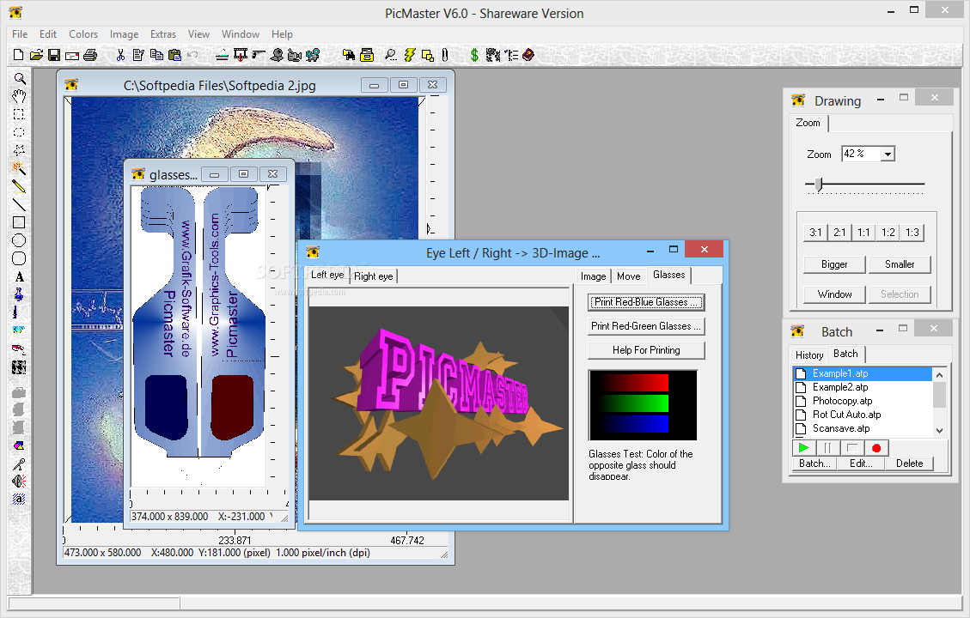Viewport: 970px width, 618px height.
Task: Select the speaker sound tool
Action: tap(19, 481)
